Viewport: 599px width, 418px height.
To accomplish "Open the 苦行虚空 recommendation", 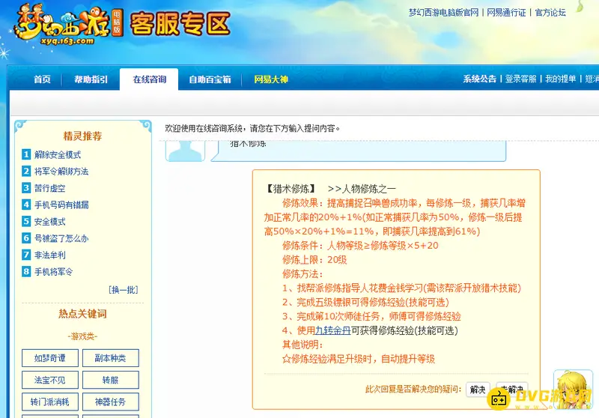I will pos(49,188).
